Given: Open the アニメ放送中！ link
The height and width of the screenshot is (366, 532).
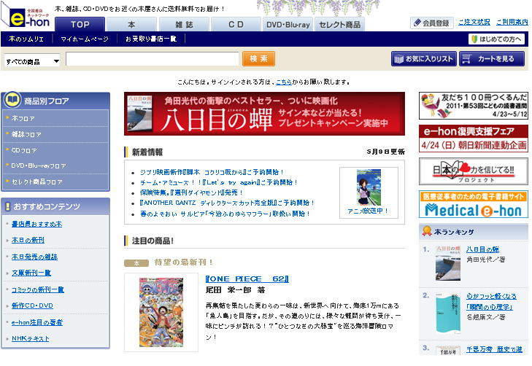Looking at the screenshot, I should [x=368, y=211].
